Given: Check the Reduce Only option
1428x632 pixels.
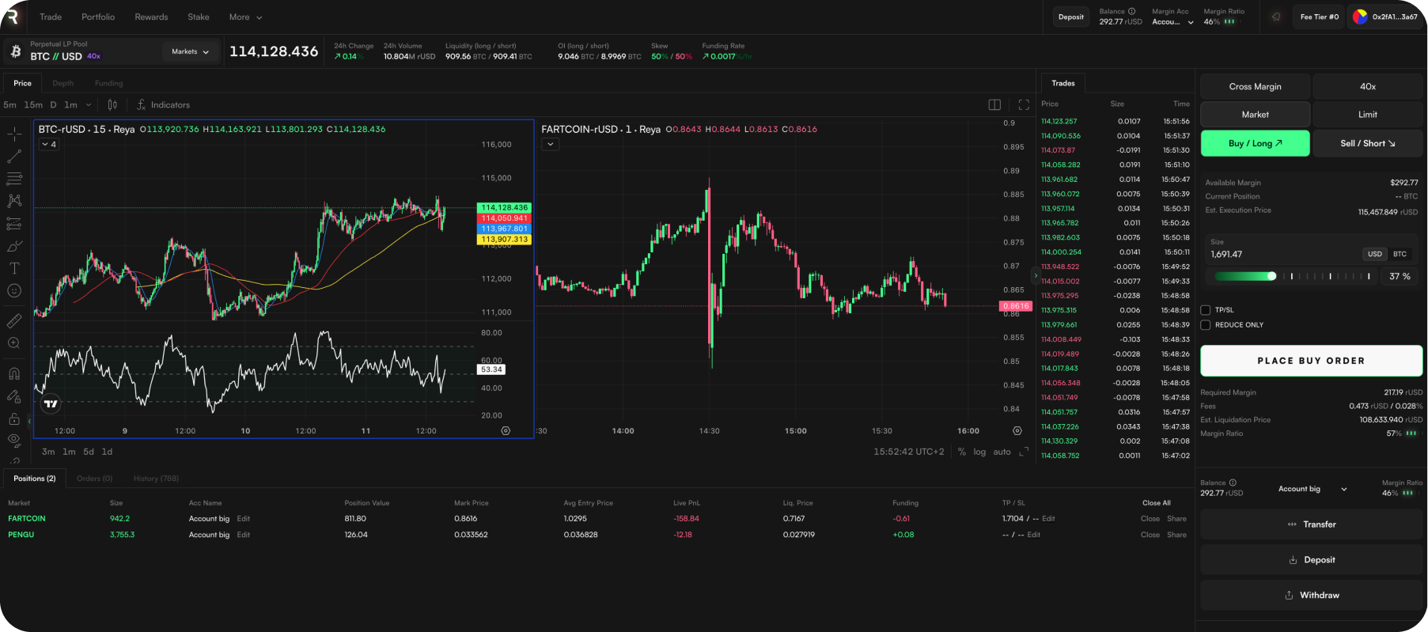Looking at the screenshot, I should click(x=1206, y=325).
